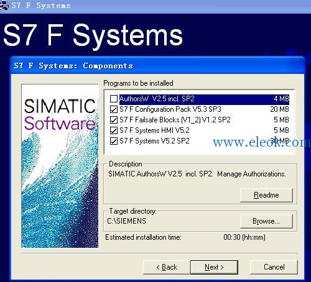Browse for a target directory
Image resolution: width=311 pixels, height=282 pixels.
[x=266, y=221]
